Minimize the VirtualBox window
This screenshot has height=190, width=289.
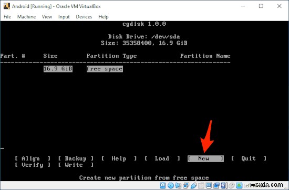tap(243, 6)
